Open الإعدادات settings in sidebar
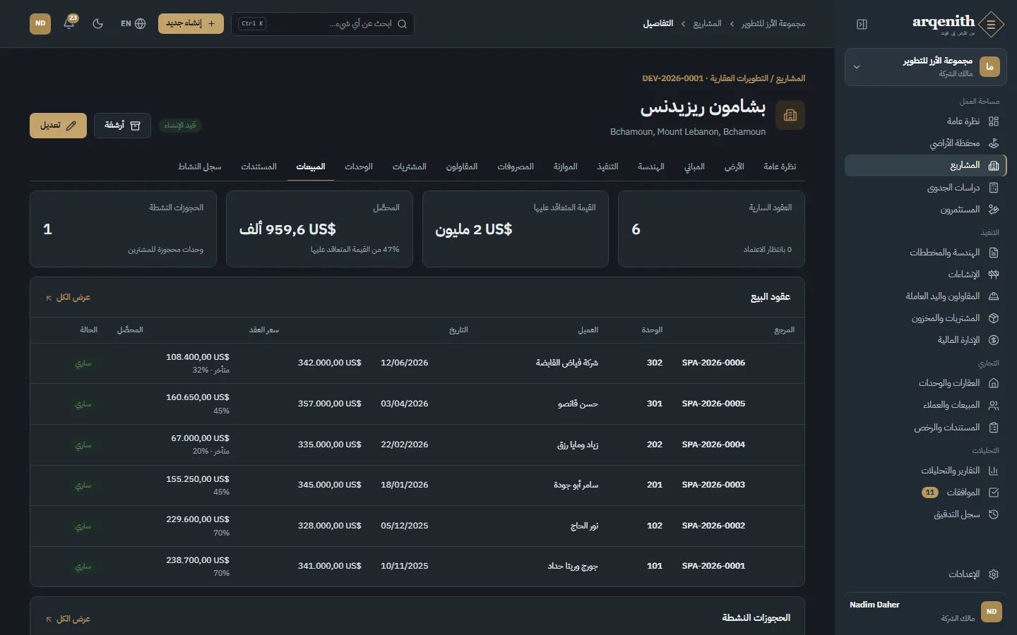The image size is (1017, 635). pos(926,574)
